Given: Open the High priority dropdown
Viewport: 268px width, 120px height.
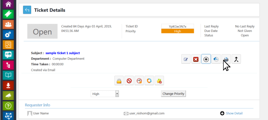Looking at the screenshot, I should [105, 94].
